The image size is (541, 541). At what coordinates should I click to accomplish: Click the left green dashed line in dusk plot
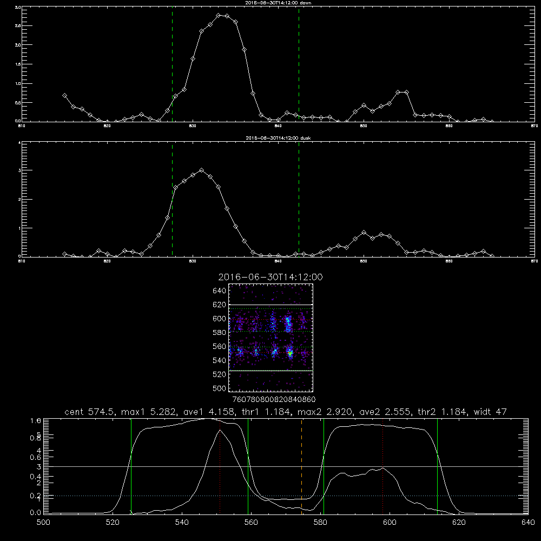(x=172, y=199)
